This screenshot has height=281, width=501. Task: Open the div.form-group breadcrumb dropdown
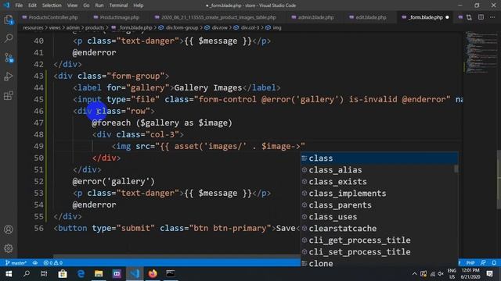[x=178, y=28]
